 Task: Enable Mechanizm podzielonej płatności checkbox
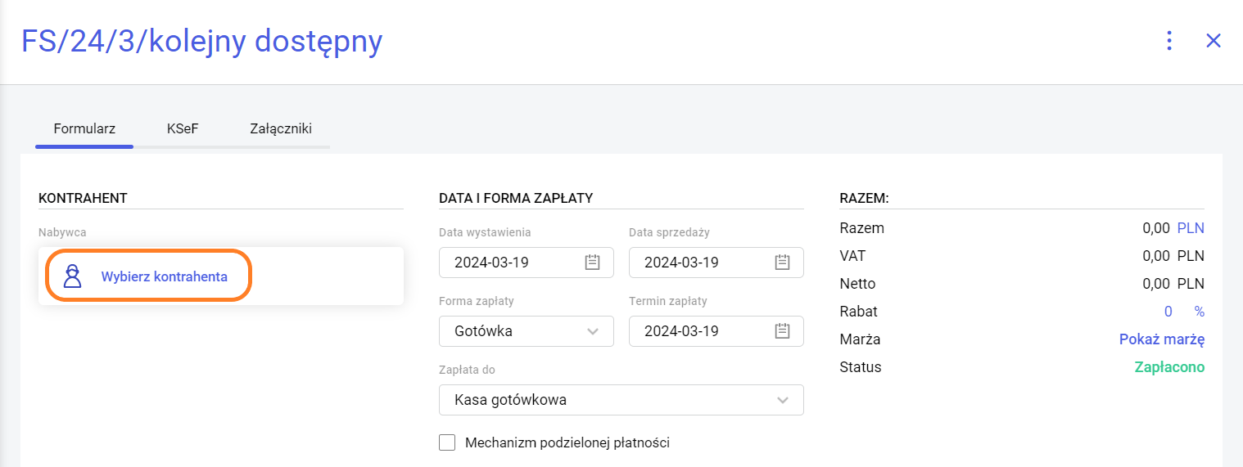[447, 442]
